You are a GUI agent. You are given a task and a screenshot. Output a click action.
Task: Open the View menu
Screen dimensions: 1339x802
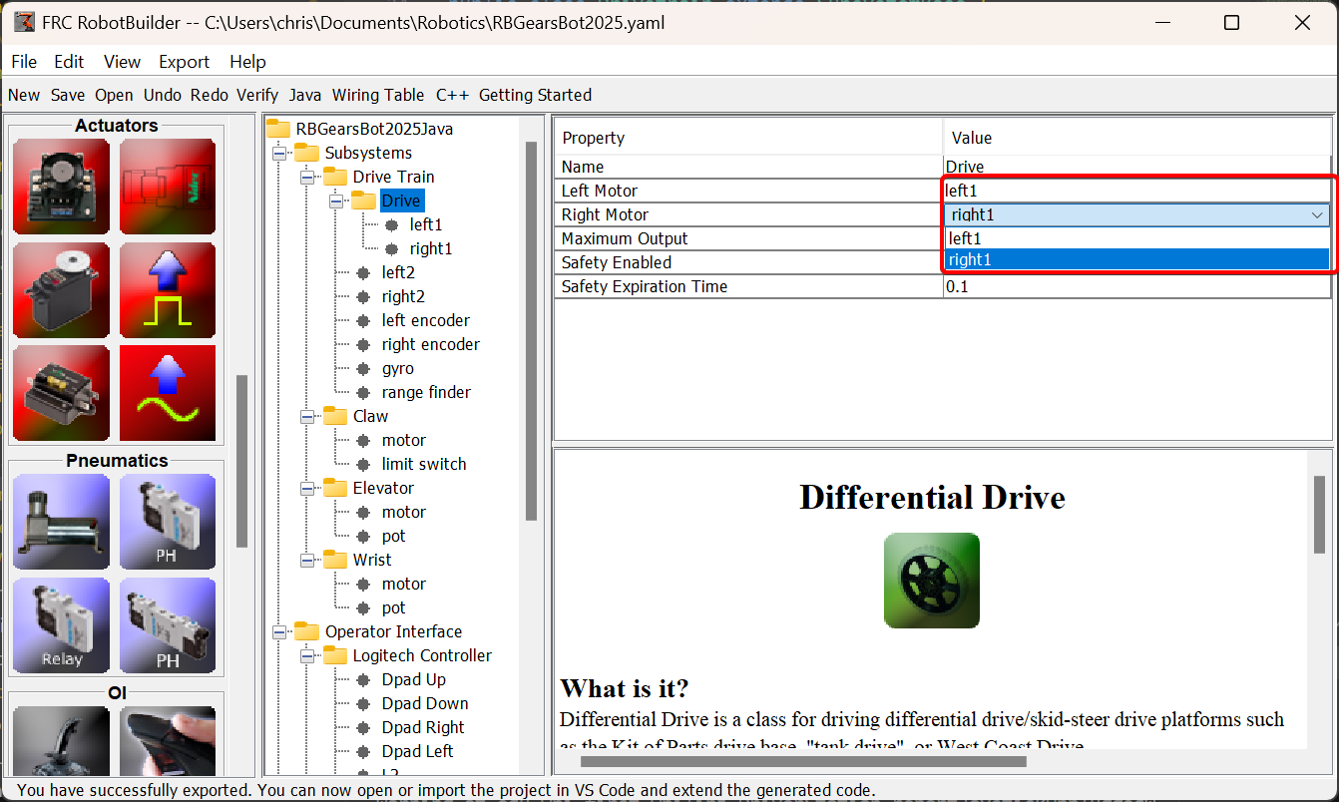122,62
